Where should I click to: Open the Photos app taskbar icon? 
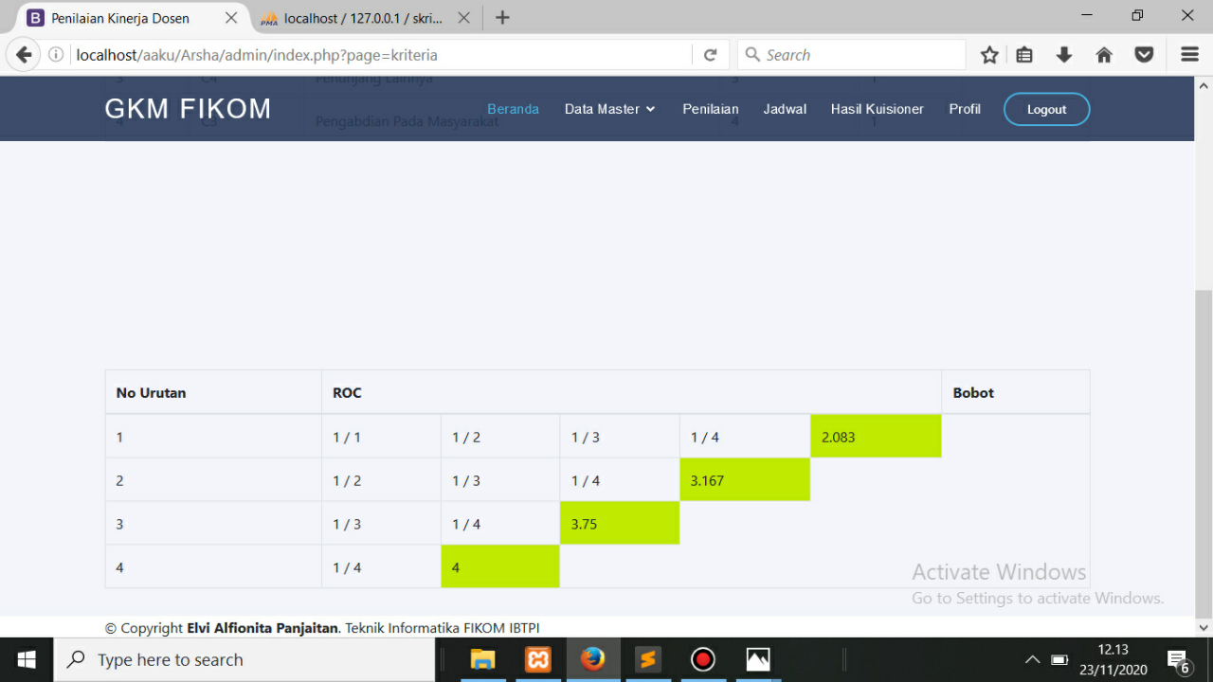pos(758,659)
